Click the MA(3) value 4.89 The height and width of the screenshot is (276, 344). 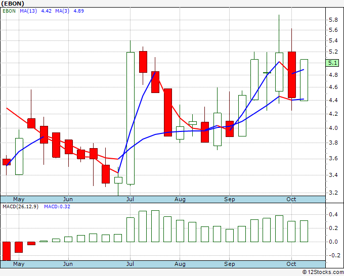pos(78,11)
